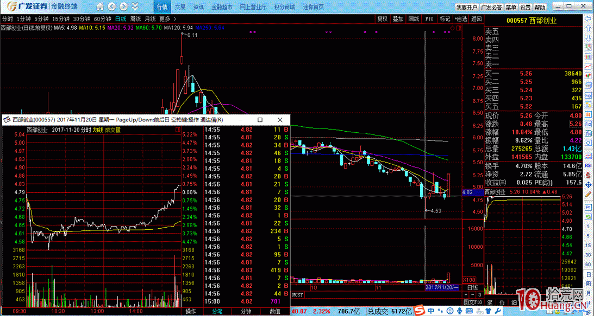Select the pencil drawing tool
Screen dimensions: 594x316
click(x=588, y=194)
